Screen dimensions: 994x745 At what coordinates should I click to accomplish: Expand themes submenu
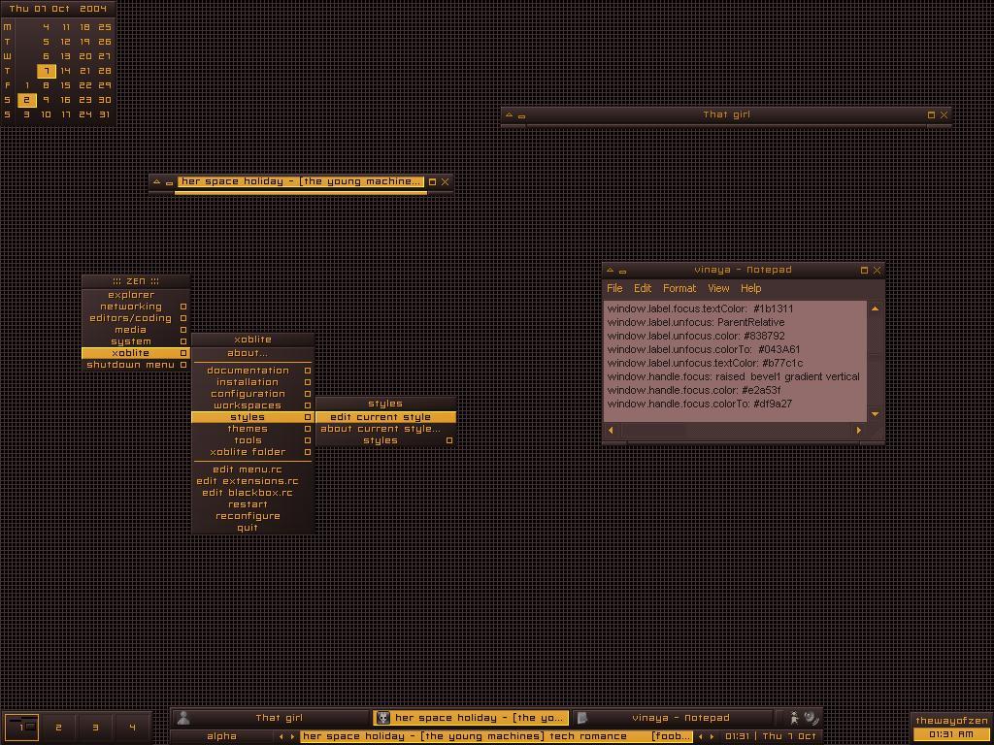coord(253,429)
